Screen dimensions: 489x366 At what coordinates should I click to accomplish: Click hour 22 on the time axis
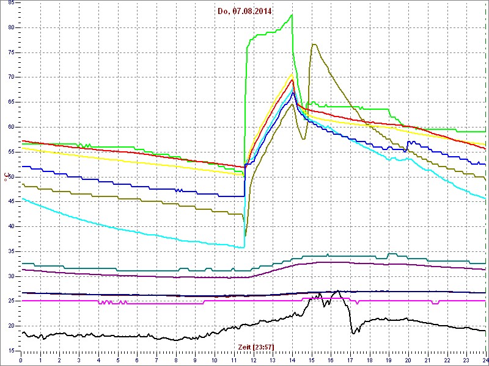pyautogui.click(x=447, y=359)
